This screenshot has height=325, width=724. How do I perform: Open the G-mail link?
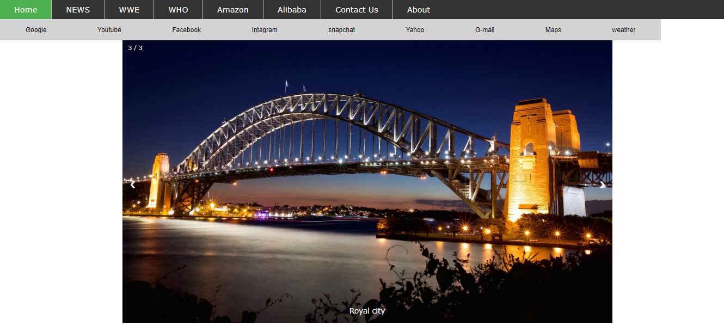[x=484, y=30]
